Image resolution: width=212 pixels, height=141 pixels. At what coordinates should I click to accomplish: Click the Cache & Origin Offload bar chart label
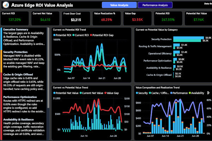[159, 75]
